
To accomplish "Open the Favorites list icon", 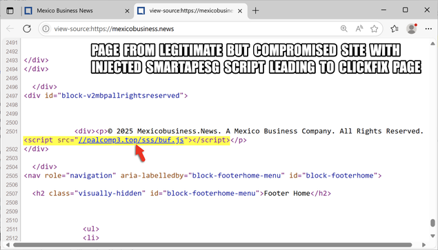I will click(x=394, y=29).
